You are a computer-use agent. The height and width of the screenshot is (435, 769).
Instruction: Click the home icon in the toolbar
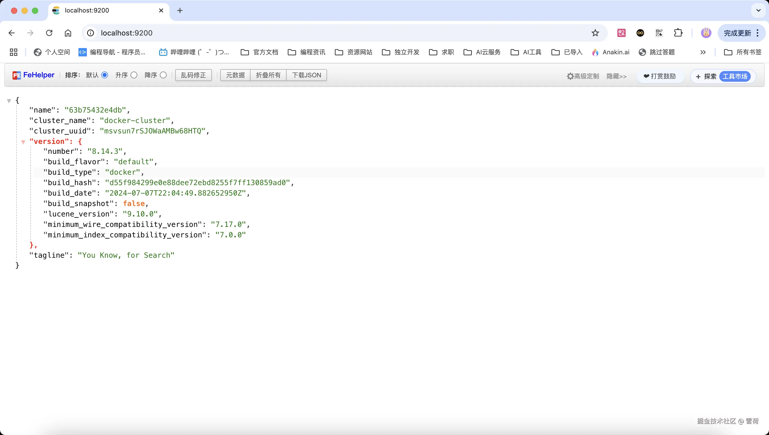(x=68, y=33)
